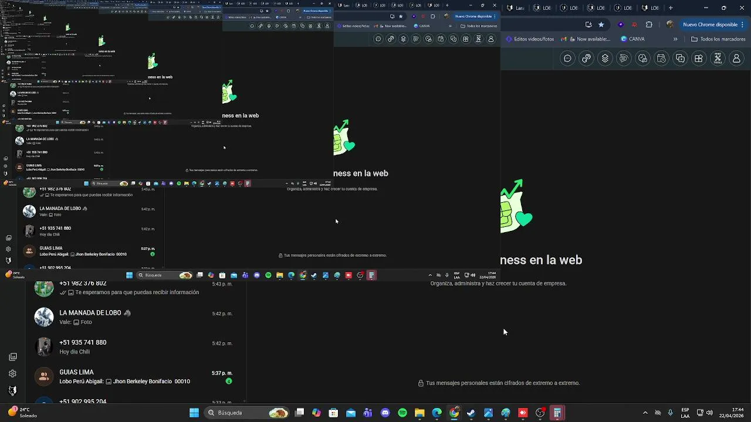Open the largest 'GUIAS LIMA' chat
This screenshot has height=422, width=751.
135,376
